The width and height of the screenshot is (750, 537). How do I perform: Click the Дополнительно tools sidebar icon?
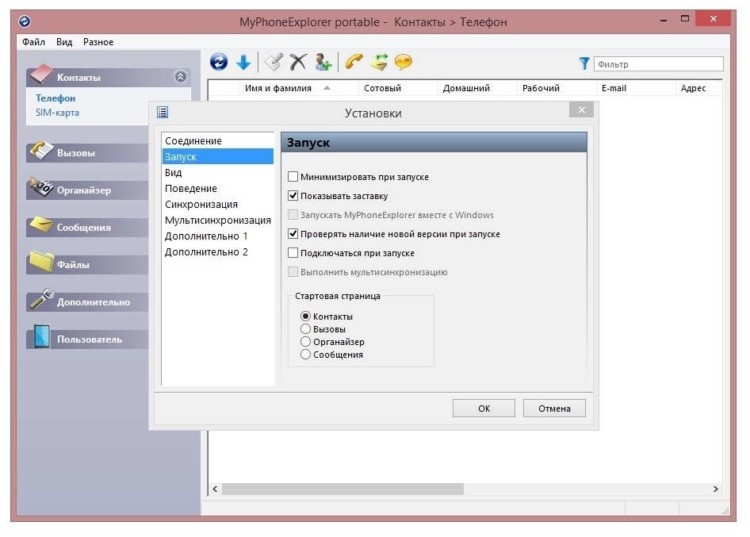(41, 299)
